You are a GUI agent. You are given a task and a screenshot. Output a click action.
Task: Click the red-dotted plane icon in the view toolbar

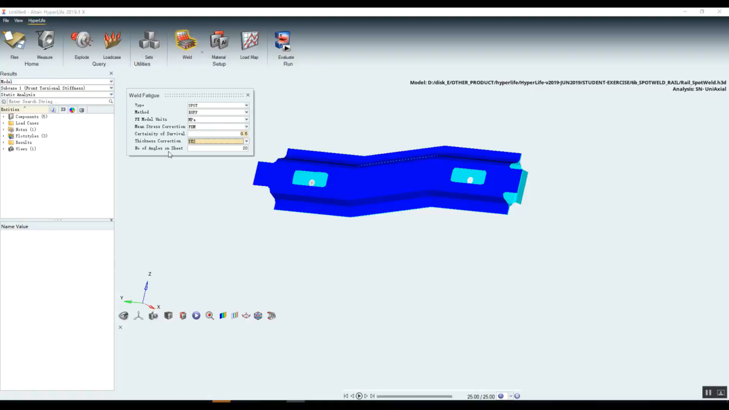[246, 316]
